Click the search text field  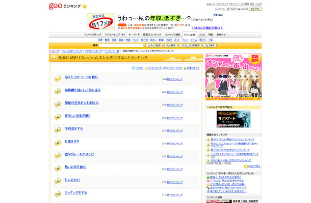(121, 45)
